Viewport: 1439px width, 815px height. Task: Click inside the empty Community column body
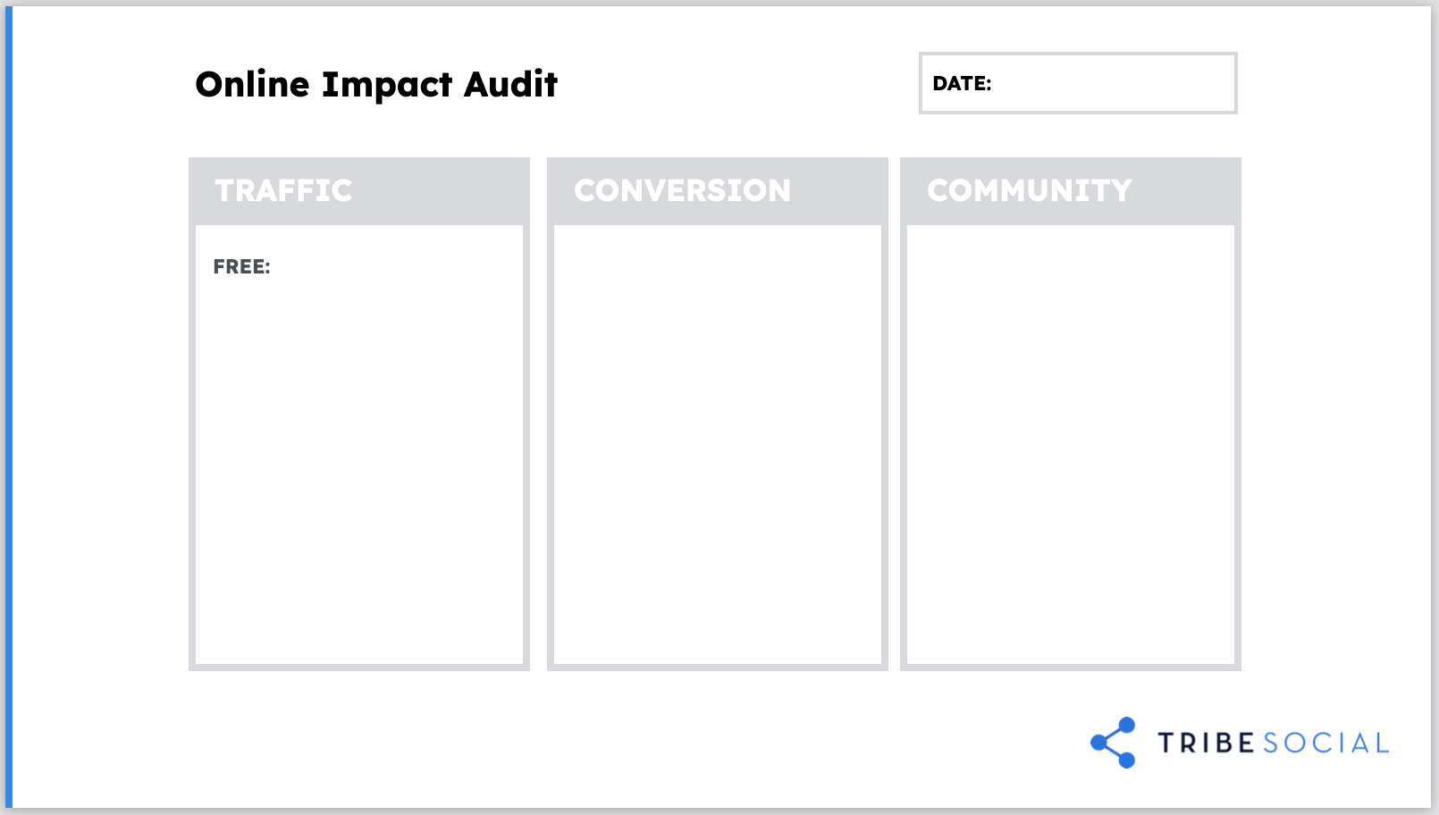click(1070, 444)
